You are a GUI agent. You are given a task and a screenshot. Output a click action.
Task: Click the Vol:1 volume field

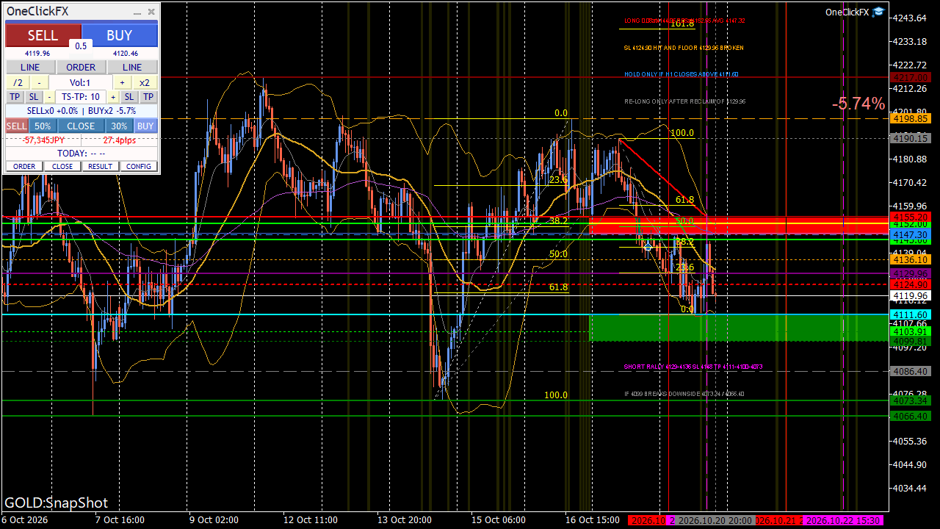[x=81, y=82]
